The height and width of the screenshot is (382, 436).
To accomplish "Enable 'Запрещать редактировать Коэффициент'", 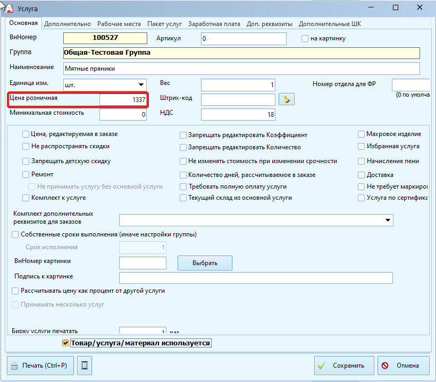I will [183, 135].
